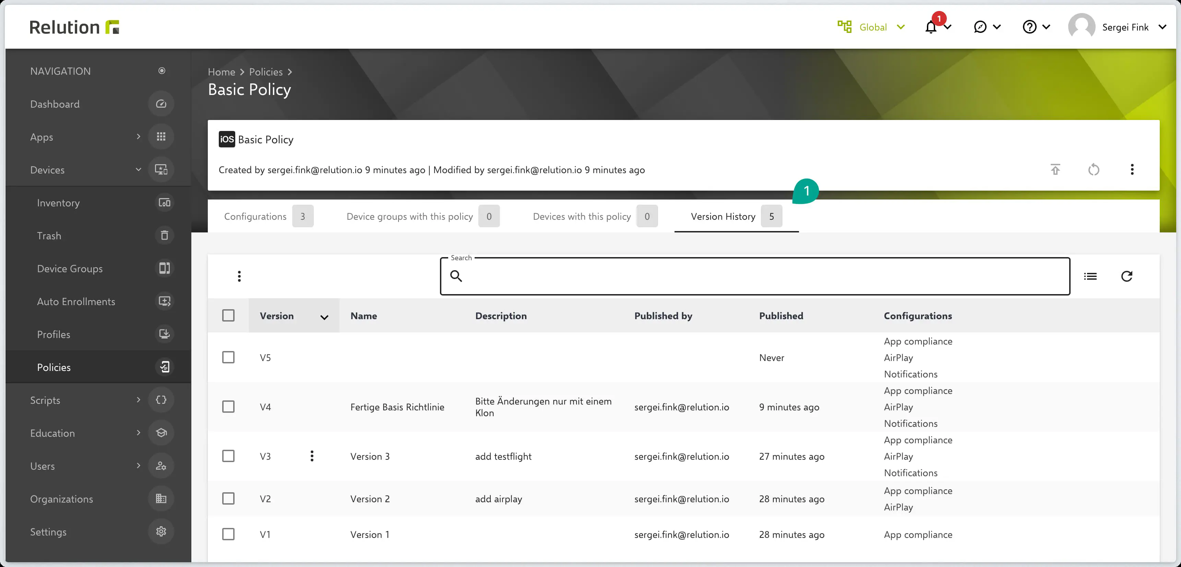Check the V2 version checkbox

pyautogui.click(x=228, y=498)
